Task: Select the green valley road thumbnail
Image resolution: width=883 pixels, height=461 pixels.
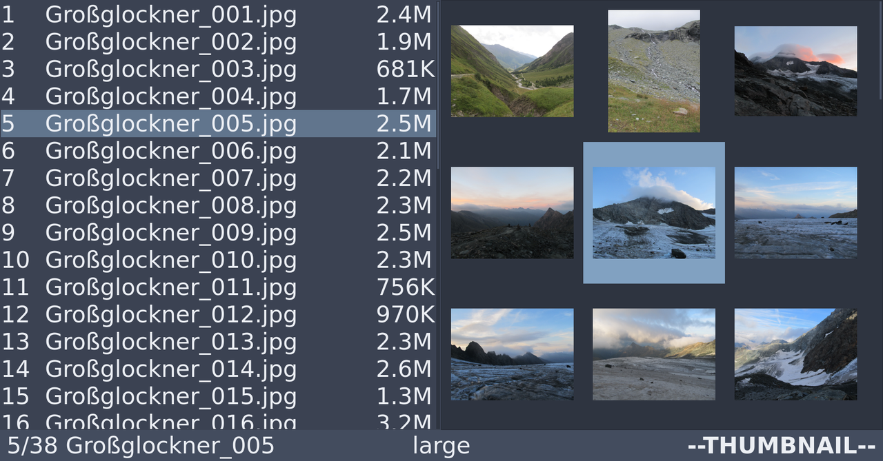Action: pyautogui.click(x=512, y=71)
